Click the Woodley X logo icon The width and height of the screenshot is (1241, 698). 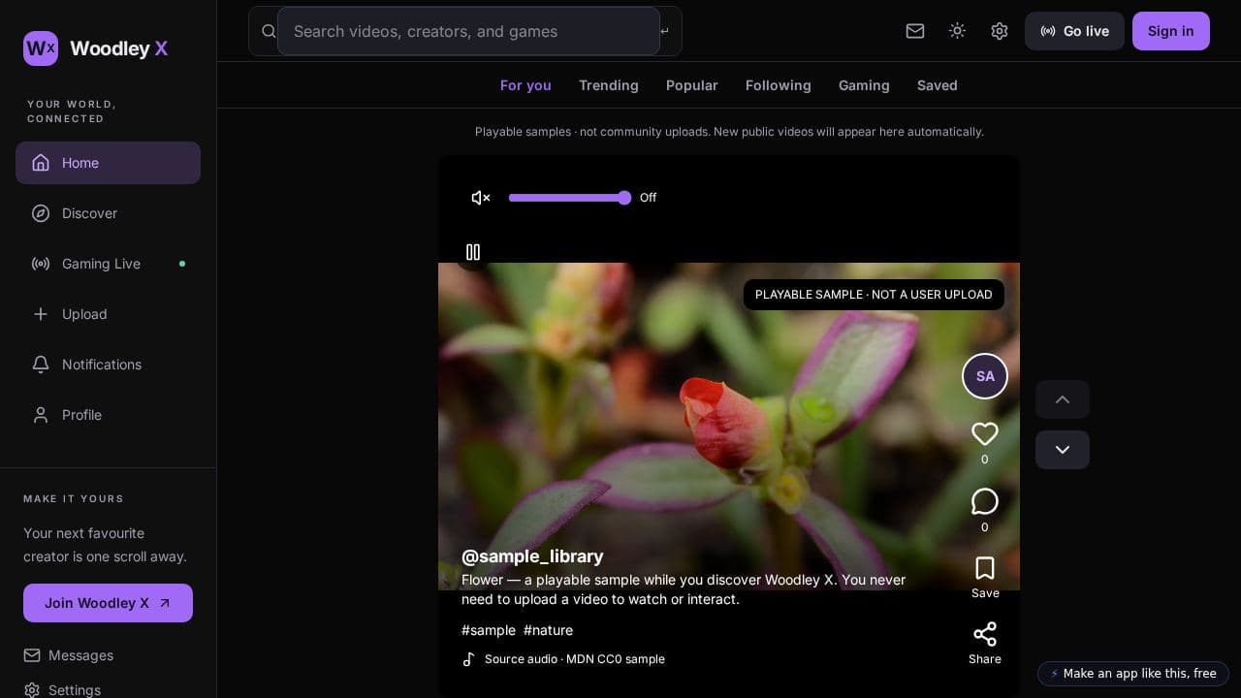point(41,48)
